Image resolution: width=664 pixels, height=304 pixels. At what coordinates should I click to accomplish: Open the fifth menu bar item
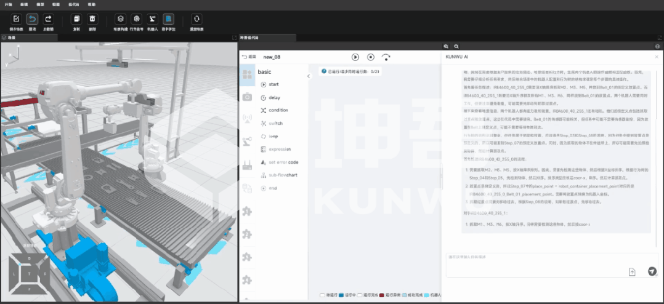pos(73,4)
